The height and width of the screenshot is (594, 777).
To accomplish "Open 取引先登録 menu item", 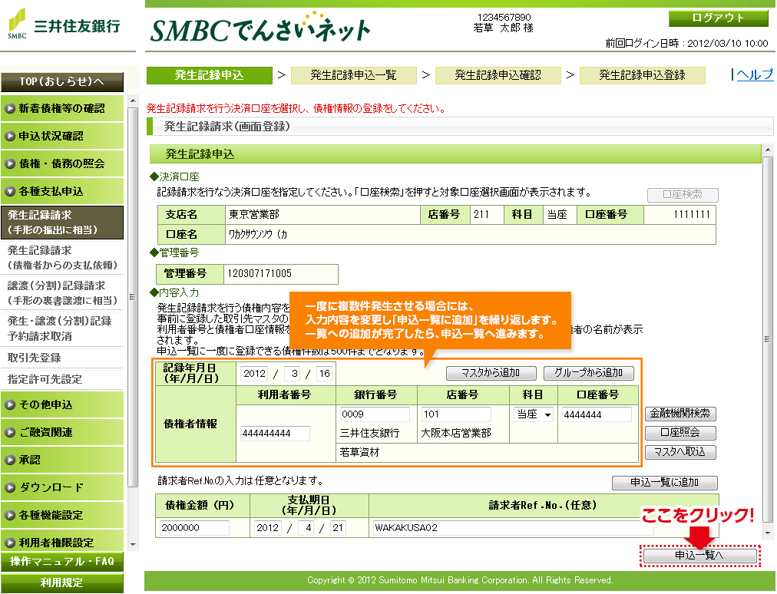I will tap(62, 358).
